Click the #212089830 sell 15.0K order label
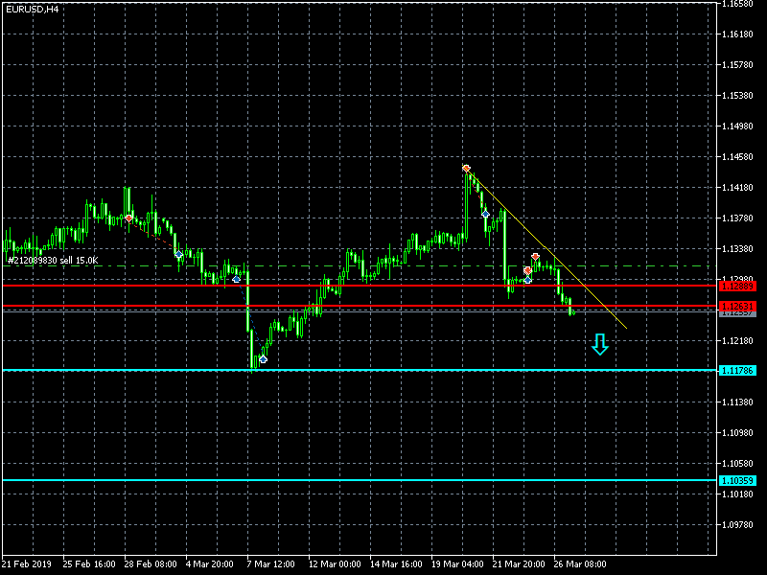The width and height of the screenshot is (767, 575). 53,260
